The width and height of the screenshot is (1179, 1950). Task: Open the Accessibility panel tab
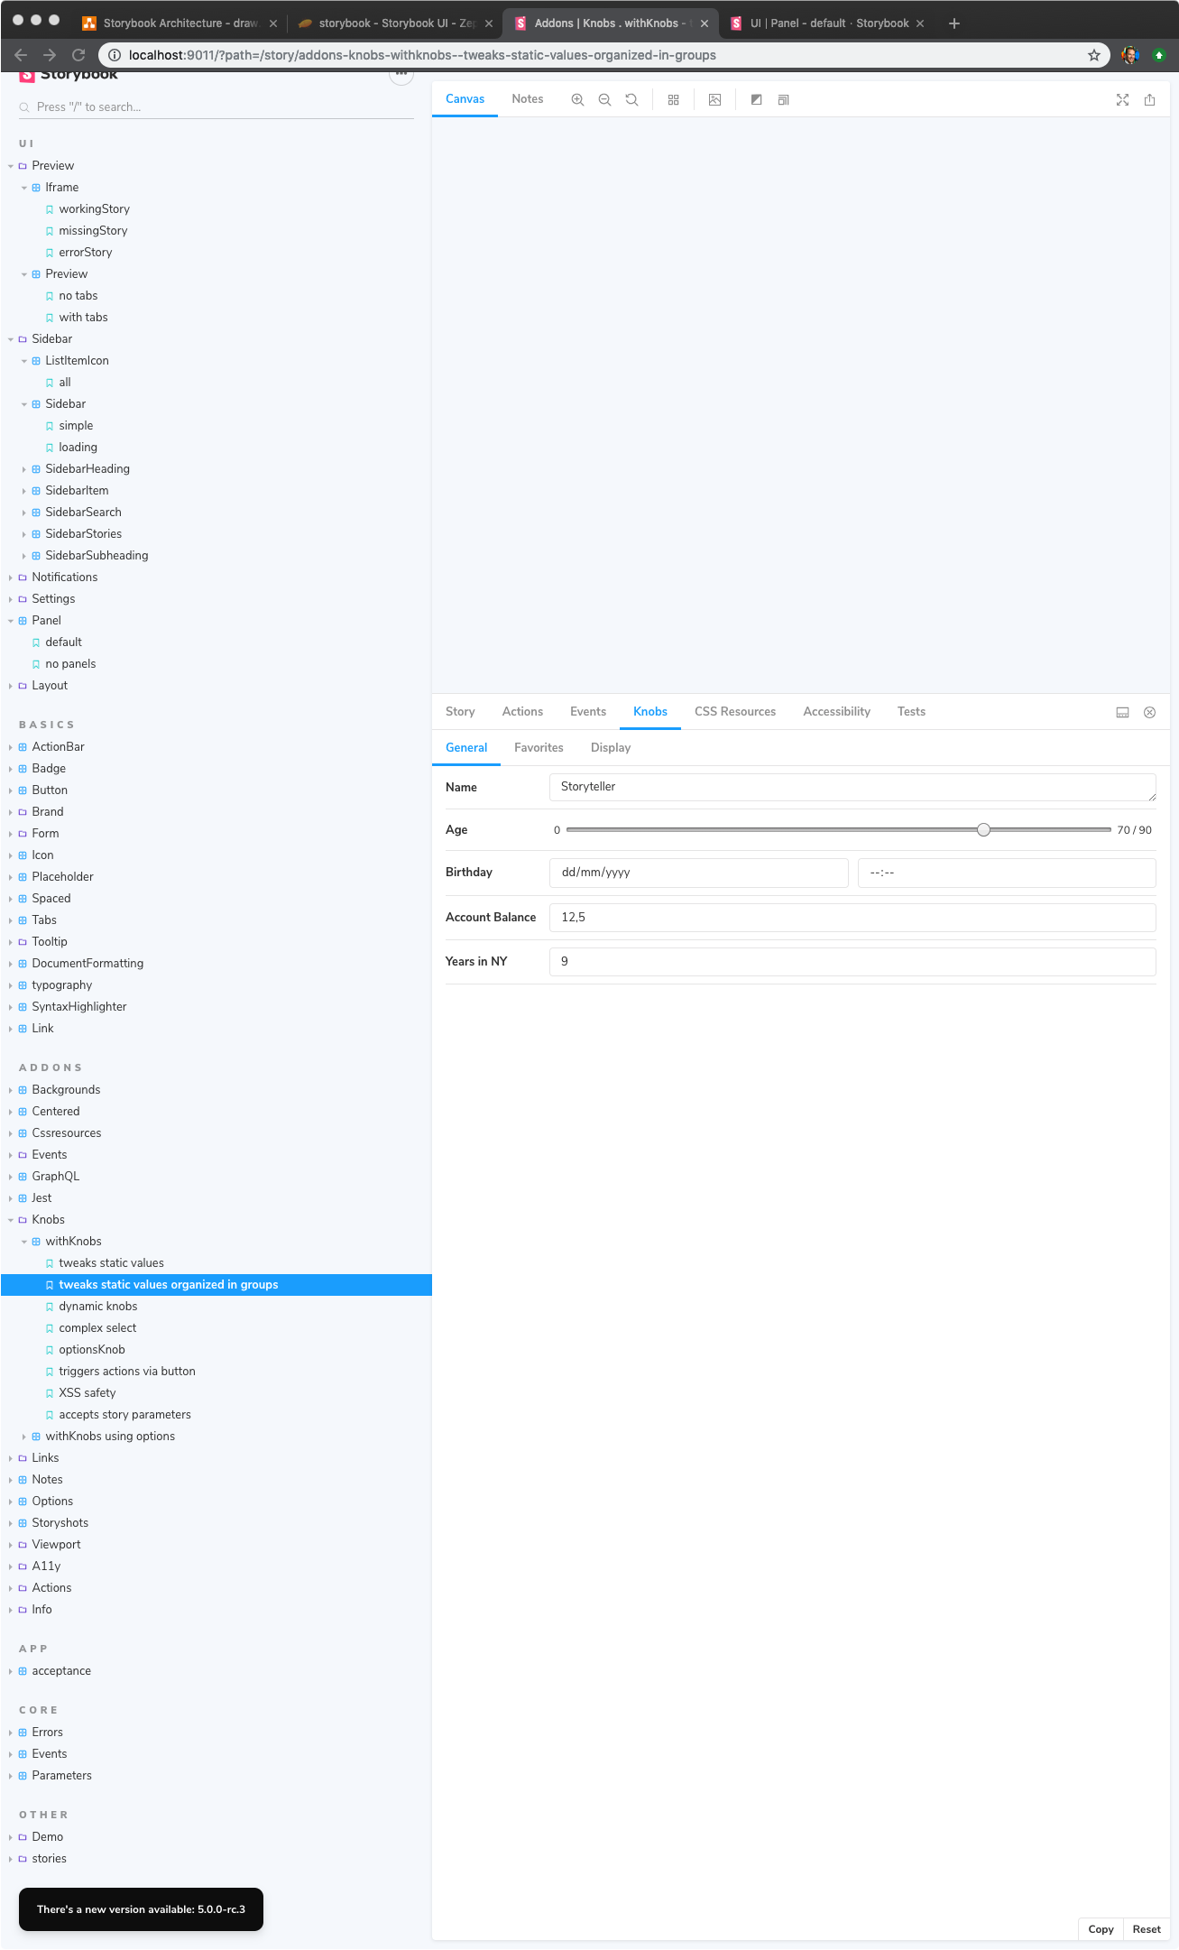coord(836,712)
